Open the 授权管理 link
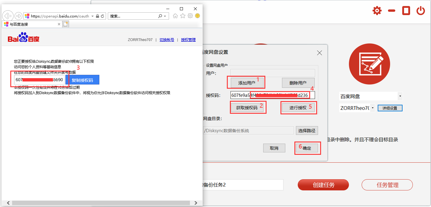The image size is (431, 207). (x=188, y=40)
